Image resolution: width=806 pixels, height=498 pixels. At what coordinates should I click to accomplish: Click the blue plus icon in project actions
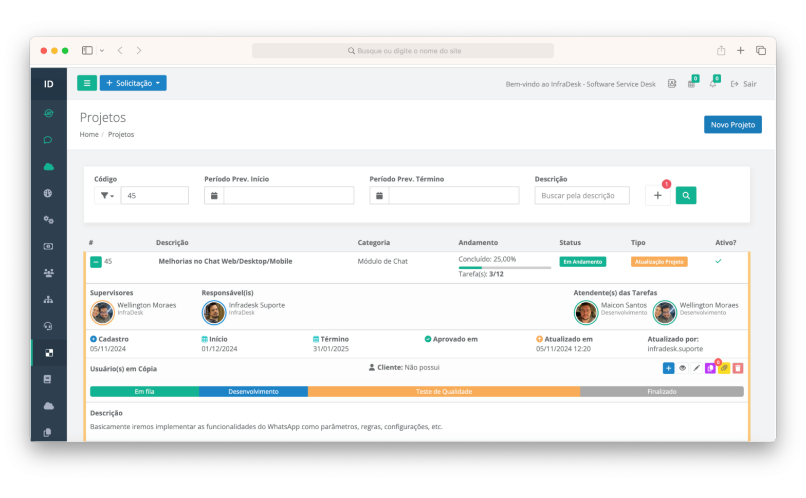click(x=668, y=368)
